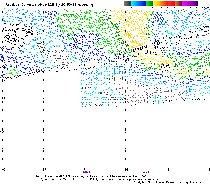Screen dimensions: 210x184
Task: Click the '-58' latitude axis label
Action: [3, 131]
